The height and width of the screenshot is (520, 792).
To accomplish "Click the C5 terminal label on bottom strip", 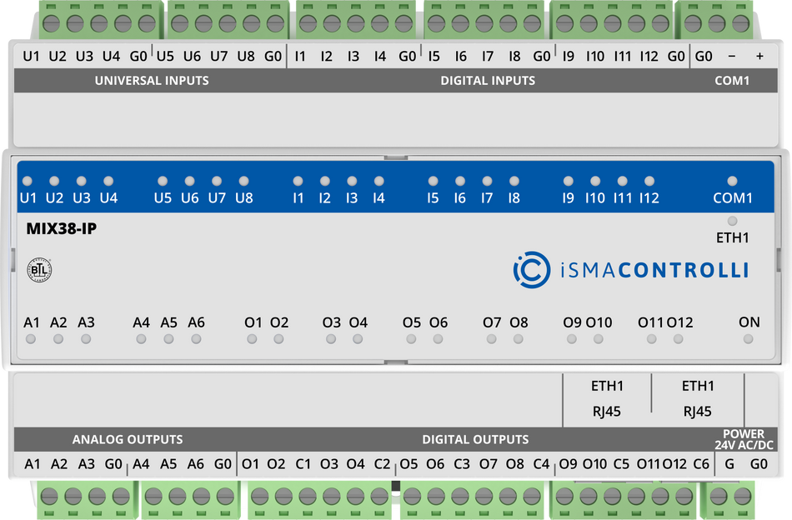I will [x=621, y=464].
